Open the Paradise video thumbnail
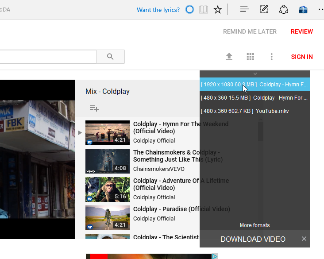 pyautogui.click(x=108, y=218)
